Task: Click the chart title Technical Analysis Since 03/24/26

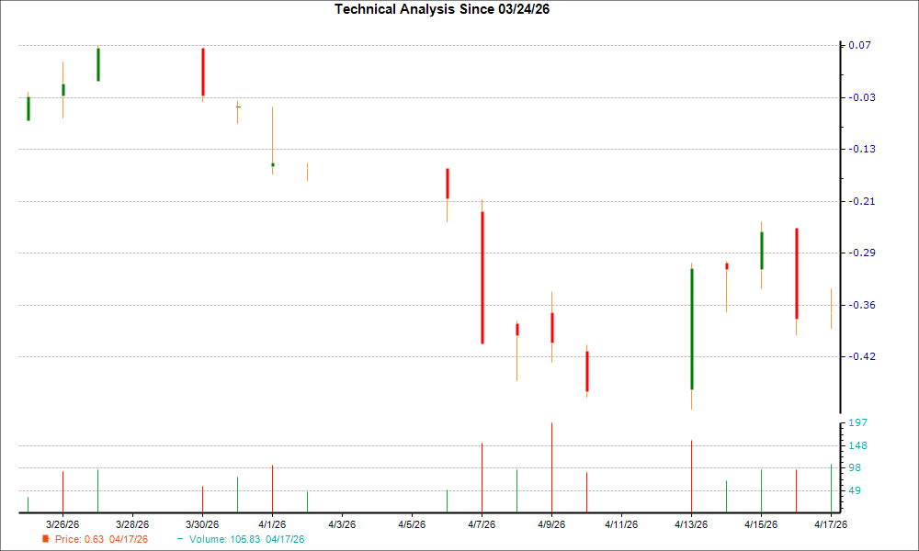Action: click(443, 10)
